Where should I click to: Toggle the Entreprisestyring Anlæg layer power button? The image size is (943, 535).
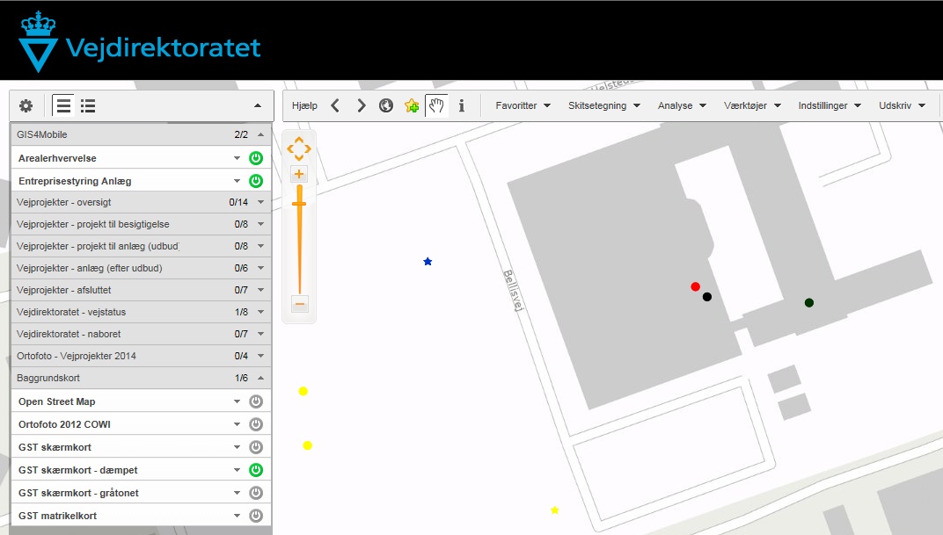(x=256, y=181)
